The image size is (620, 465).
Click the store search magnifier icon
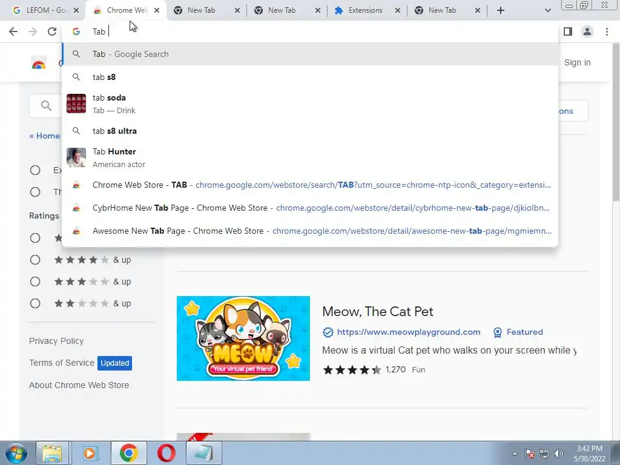pyautogui.click(x=46, y=105)
